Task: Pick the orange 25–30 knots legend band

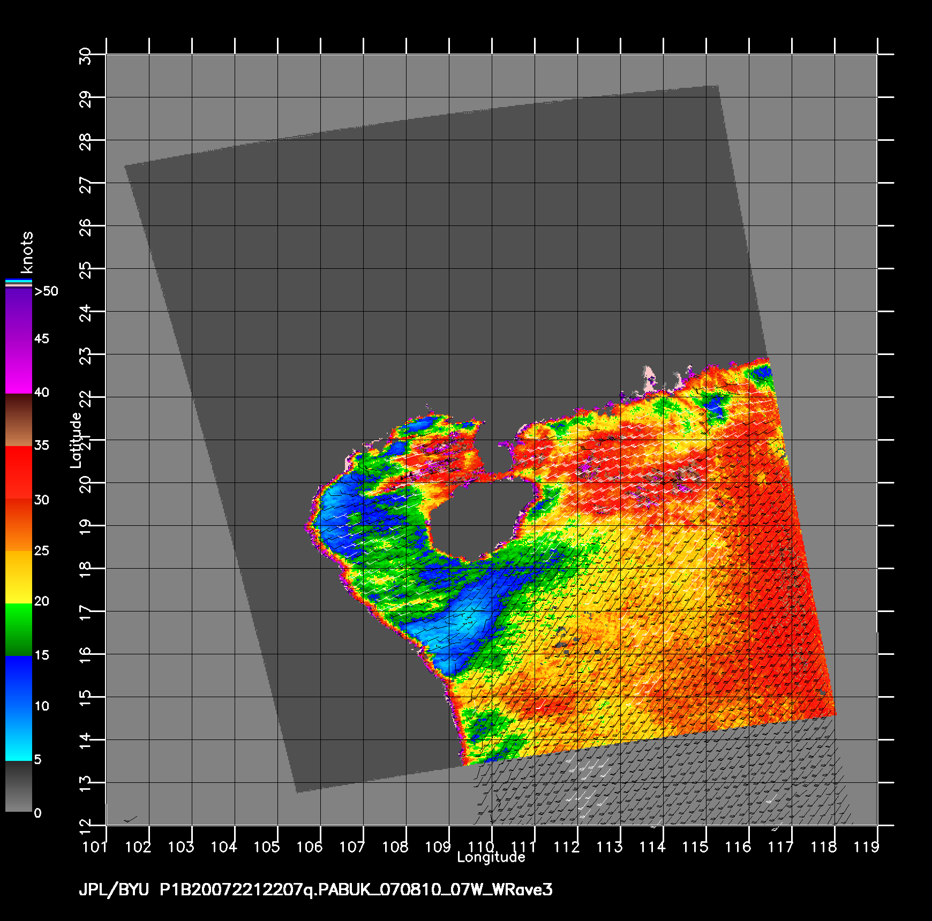Action: [x=19, y=525]
